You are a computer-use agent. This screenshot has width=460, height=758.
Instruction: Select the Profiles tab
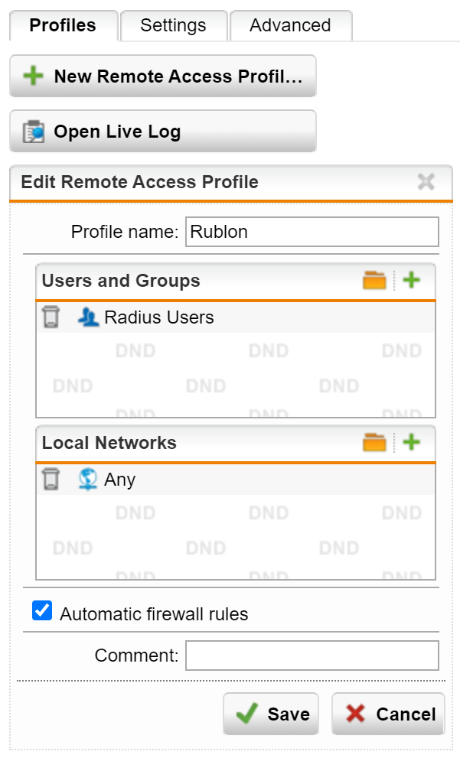63,25
